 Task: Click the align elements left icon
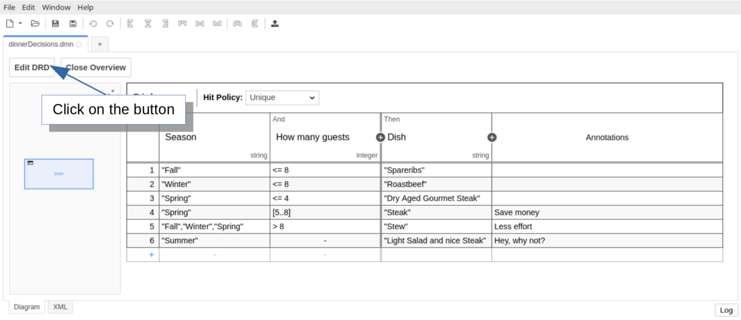130,24
